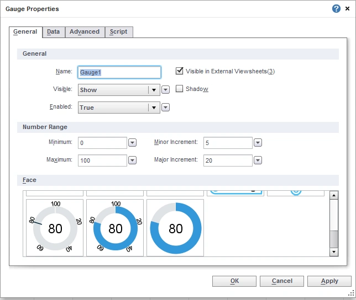
Task: Click the Major Increment value type arrow
Action: 258,160
